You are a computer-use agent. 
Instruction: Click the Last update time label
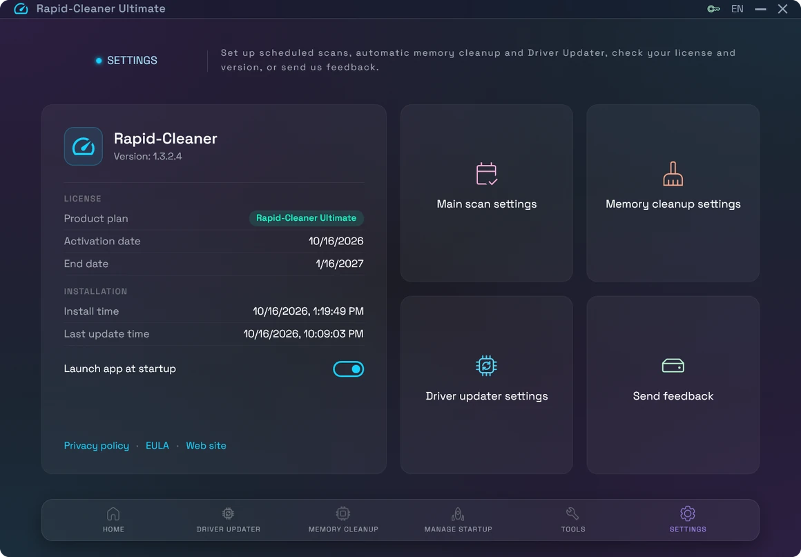click(106, 334)
